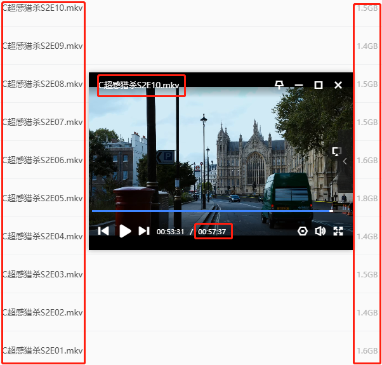Click the progress bar white handle
Image resolution: width=382 pixels, height=365 pixels.
(331, 211)
